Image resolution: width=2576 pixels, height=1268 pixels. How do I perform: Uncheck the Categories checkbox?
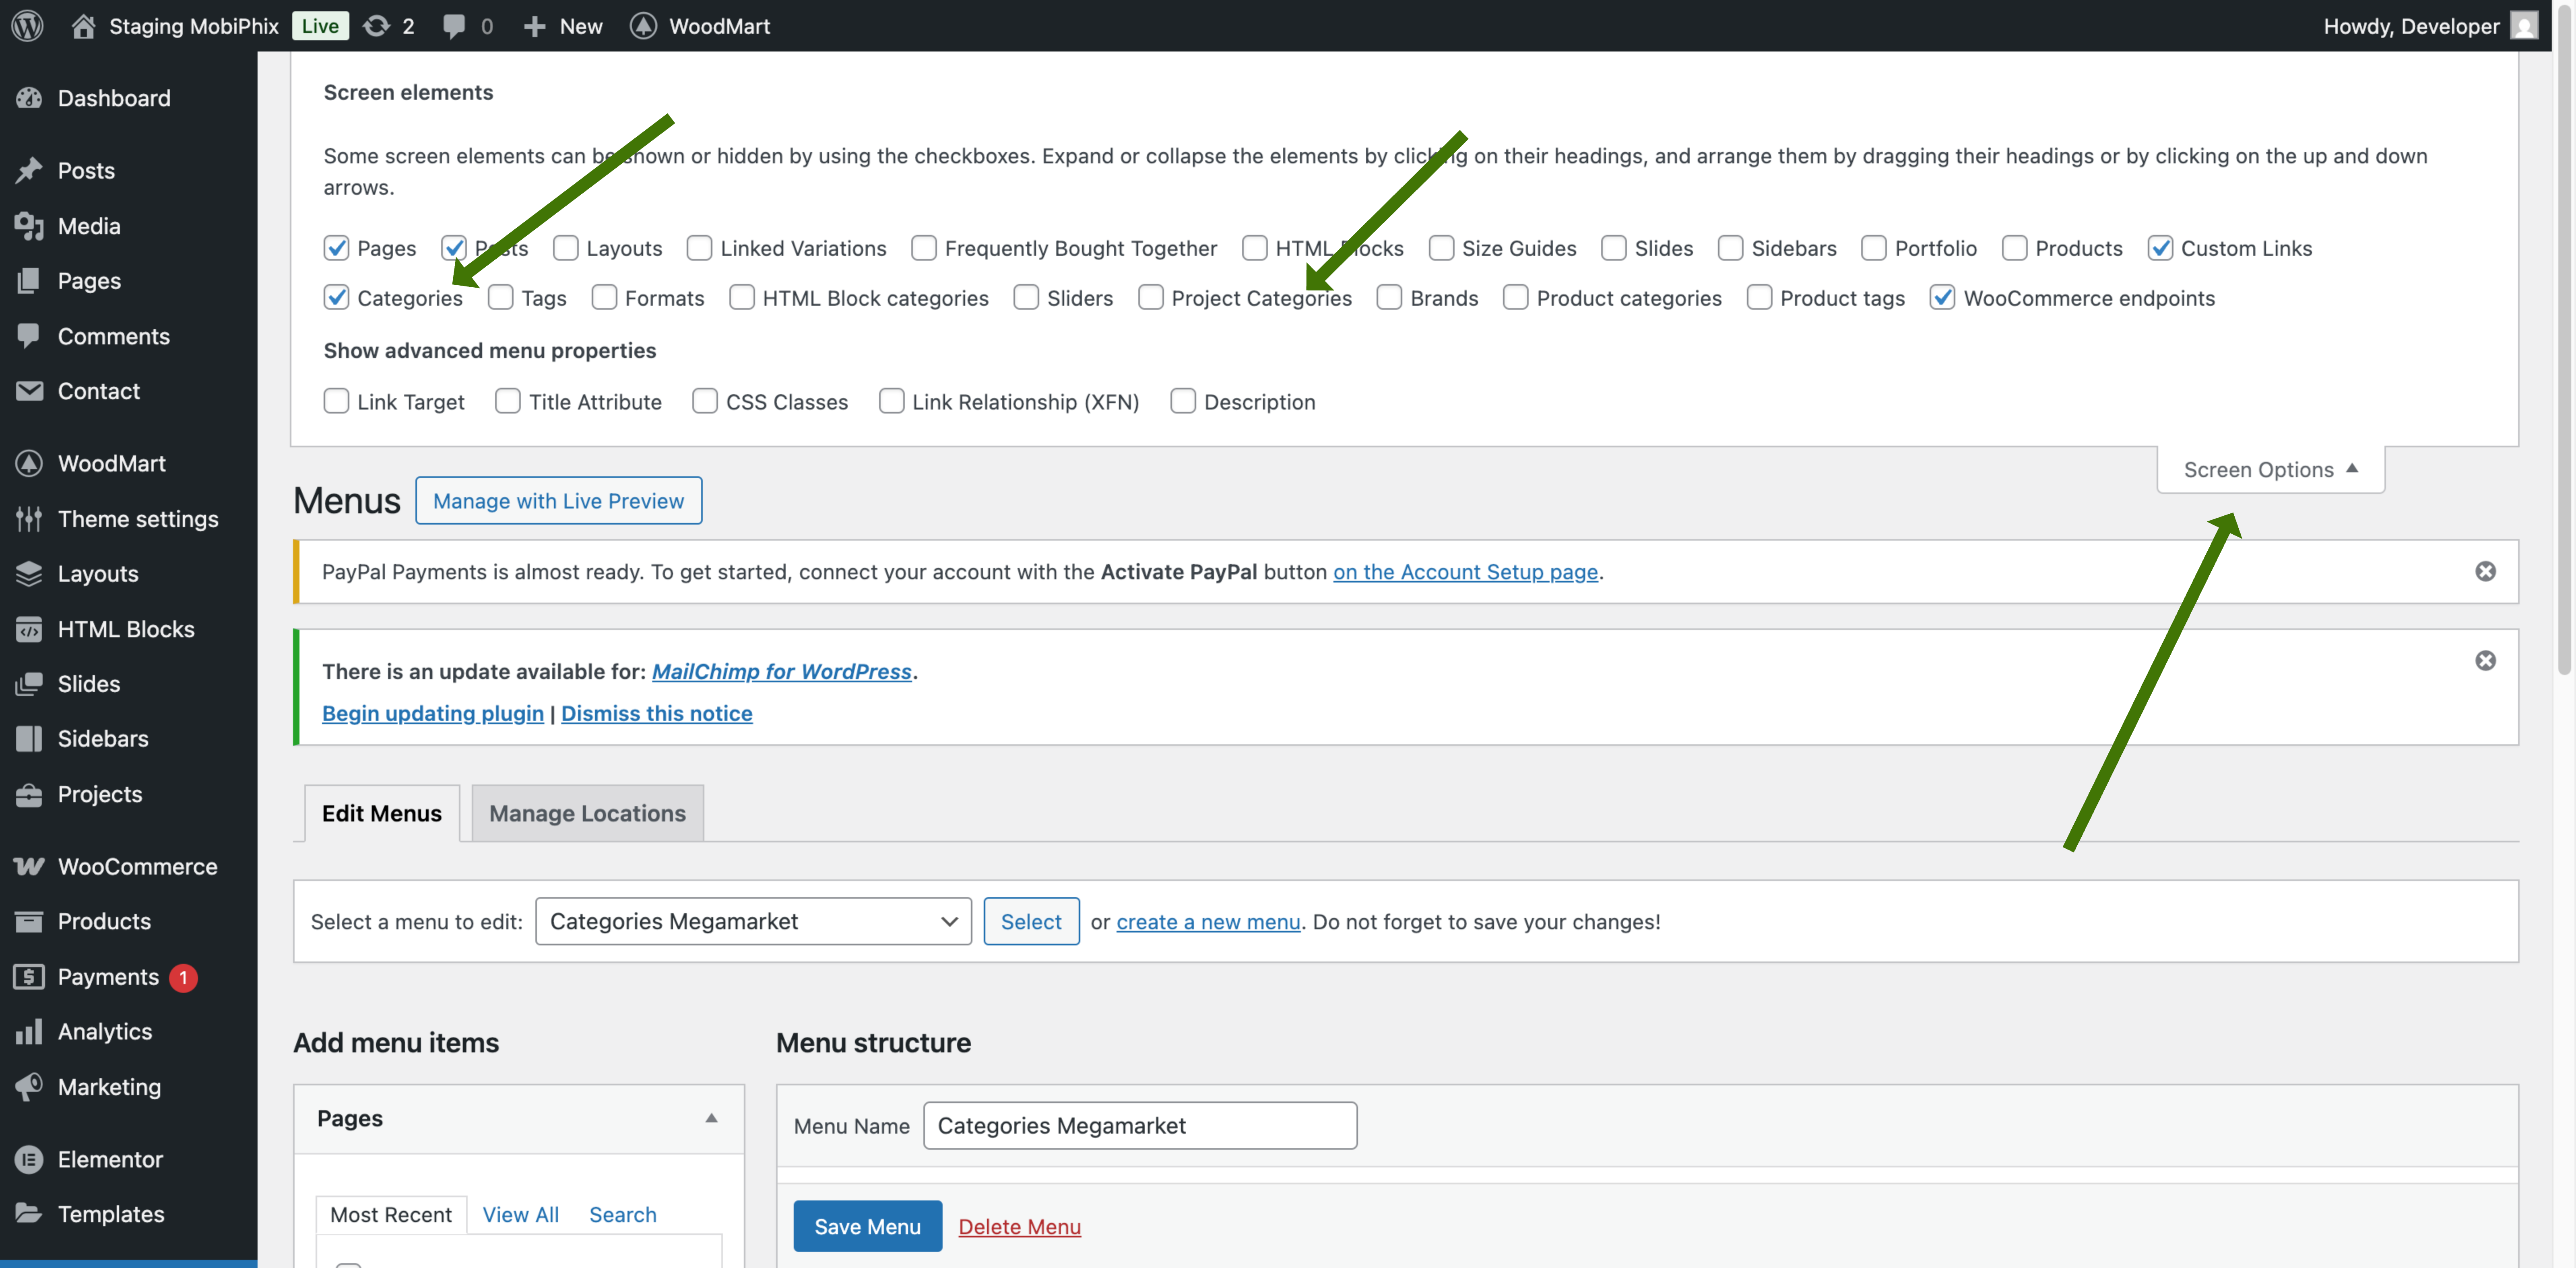(336, 298)
